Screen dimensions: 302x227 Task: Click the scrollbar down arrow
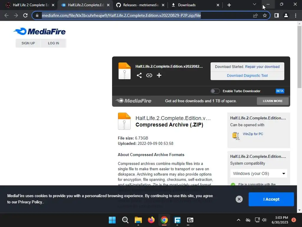point(299,210)
